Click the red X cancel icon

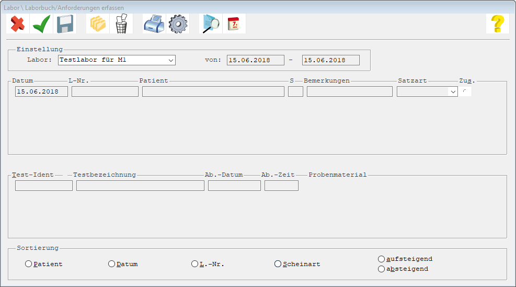(18, 24)
